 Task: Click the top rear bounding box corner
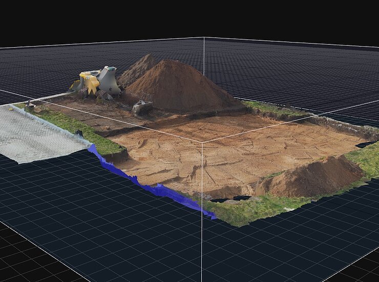pyautogui.click(x=204, y=38)
